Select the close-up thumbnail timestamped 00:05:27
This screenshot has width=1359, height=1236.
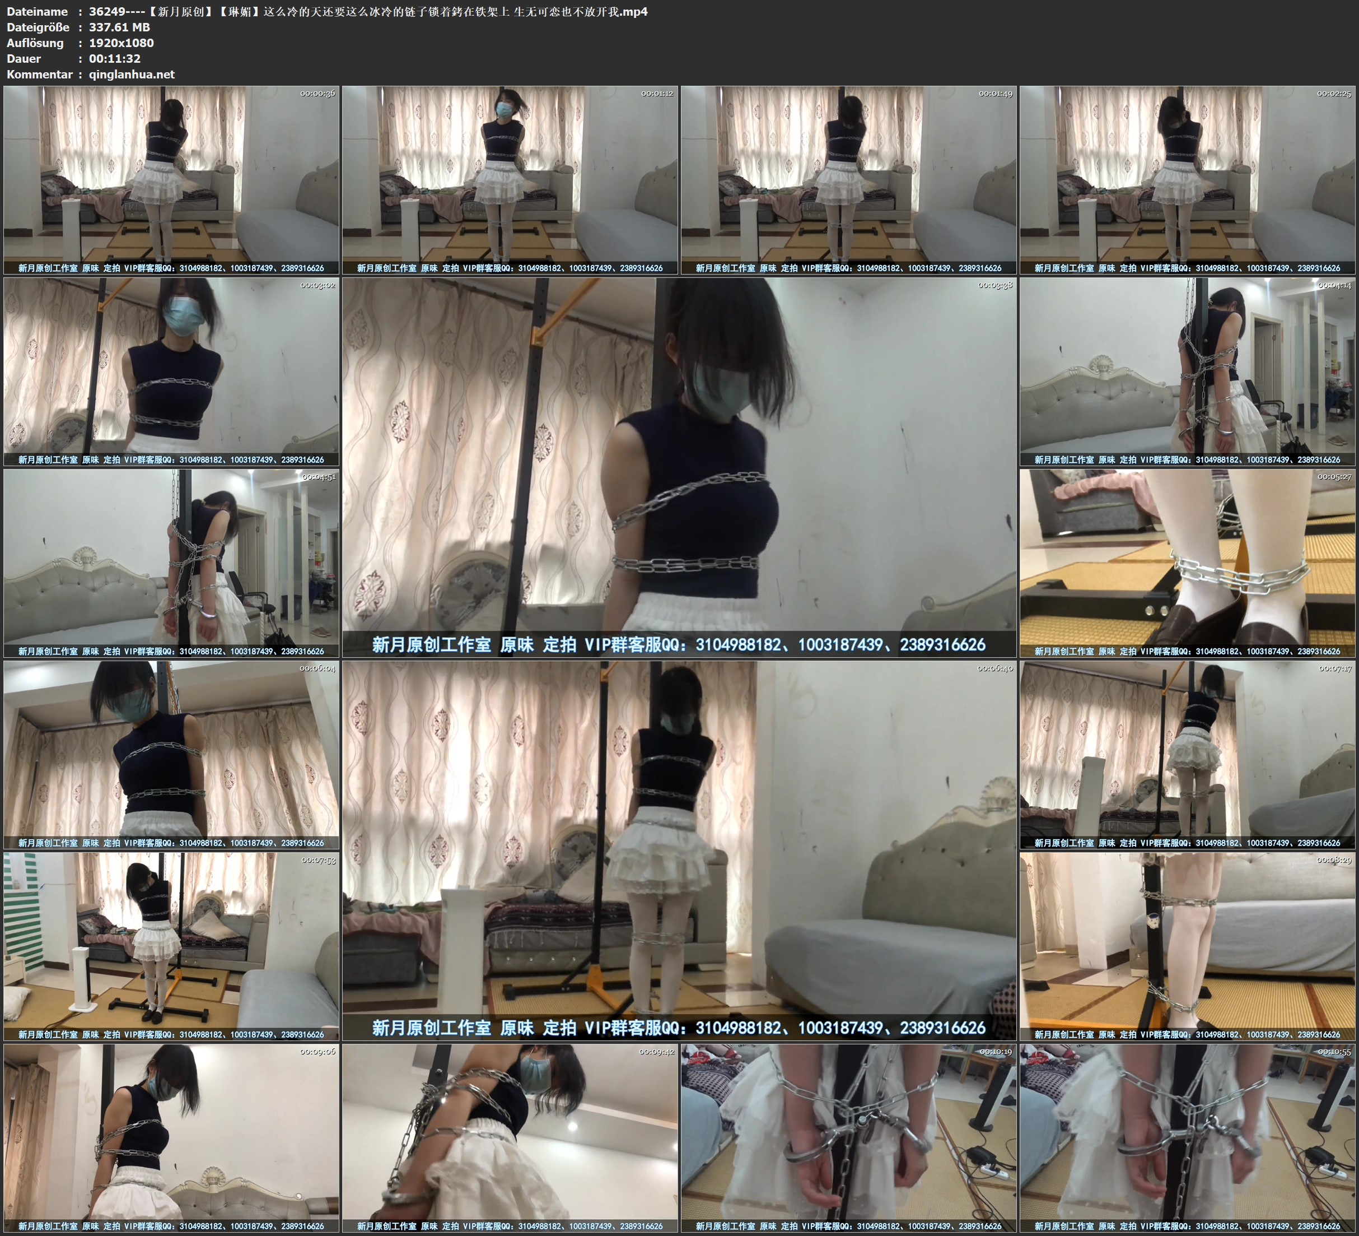pyautogui.click(x=1187, y=563)
